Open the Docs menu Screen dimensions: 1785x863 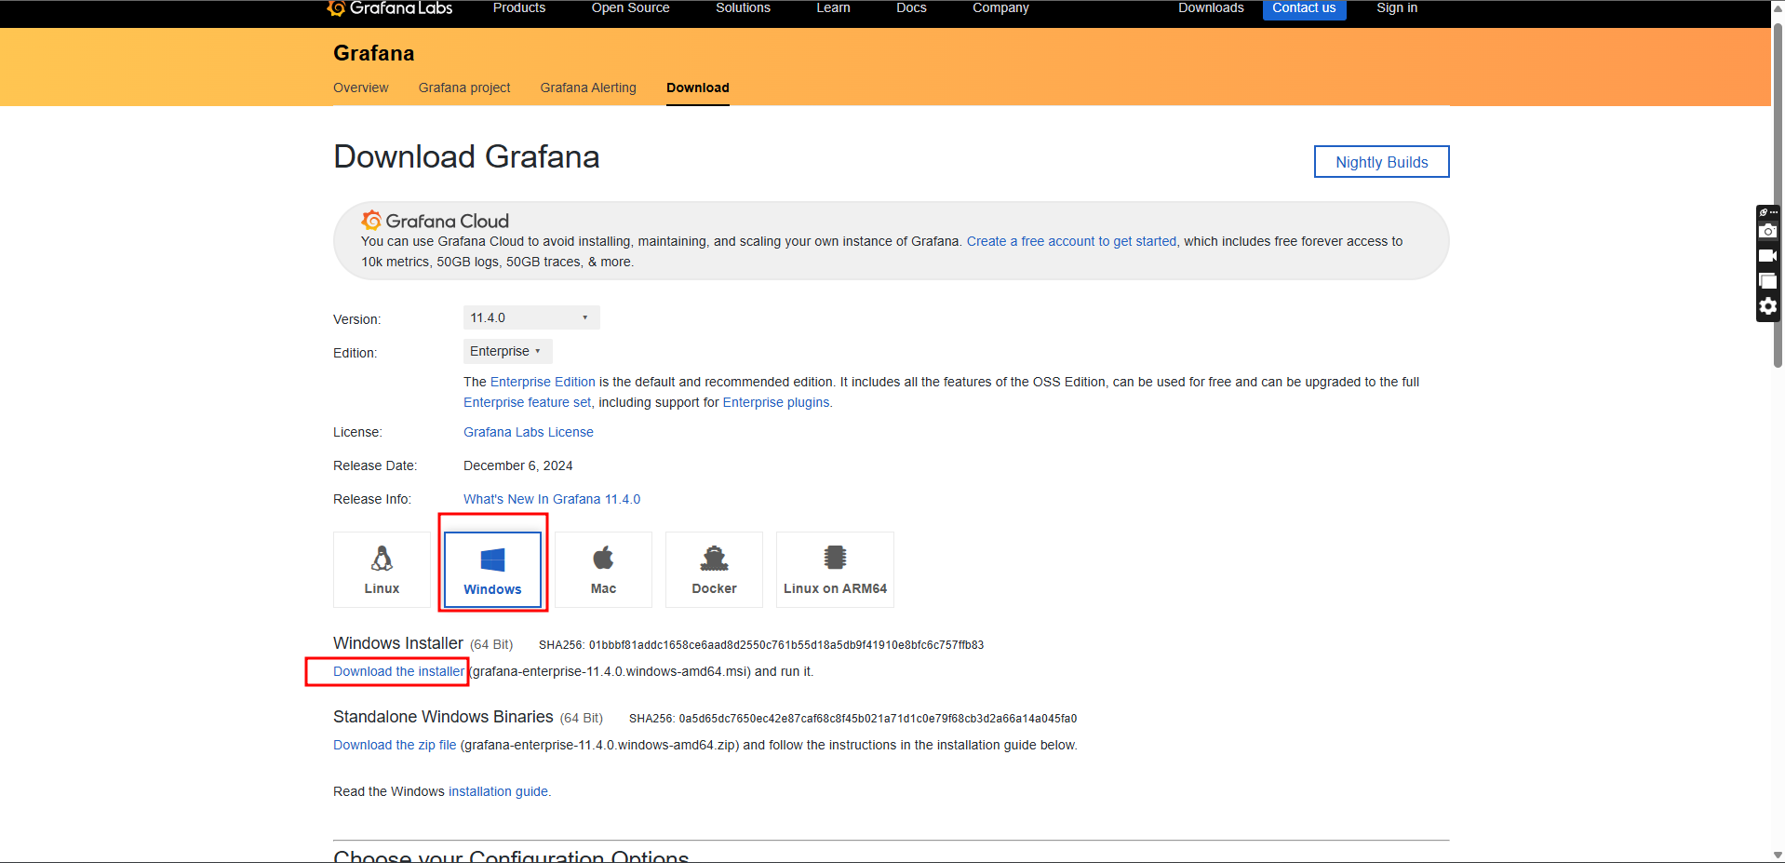[911, 7]
